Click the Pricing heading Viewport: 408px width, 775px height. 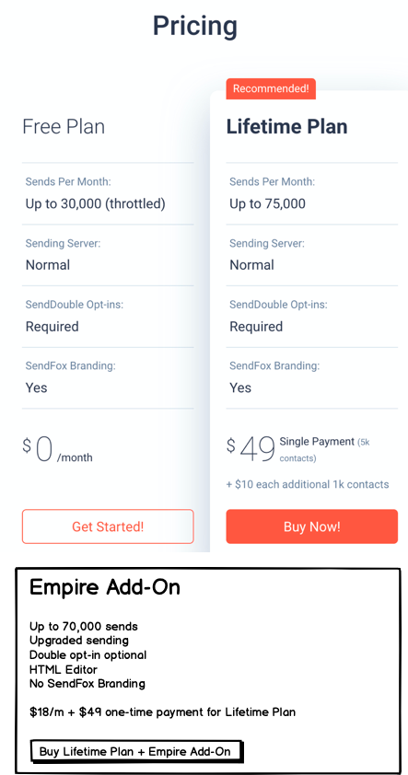(195, 26)
